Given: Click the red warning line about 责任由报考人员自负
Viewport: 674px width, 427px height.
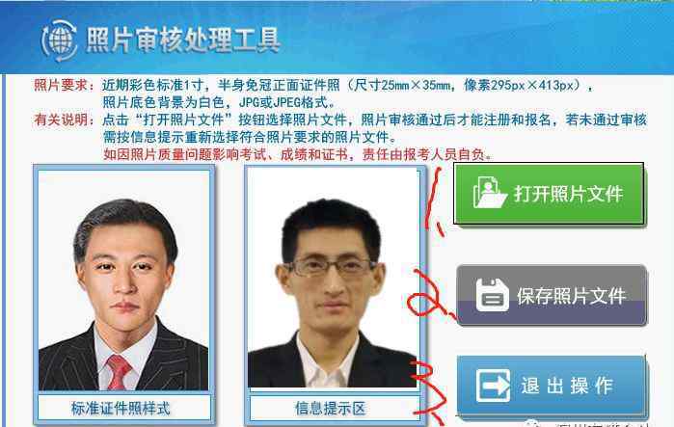Looking at the screenshot, I should coord(297,154).
